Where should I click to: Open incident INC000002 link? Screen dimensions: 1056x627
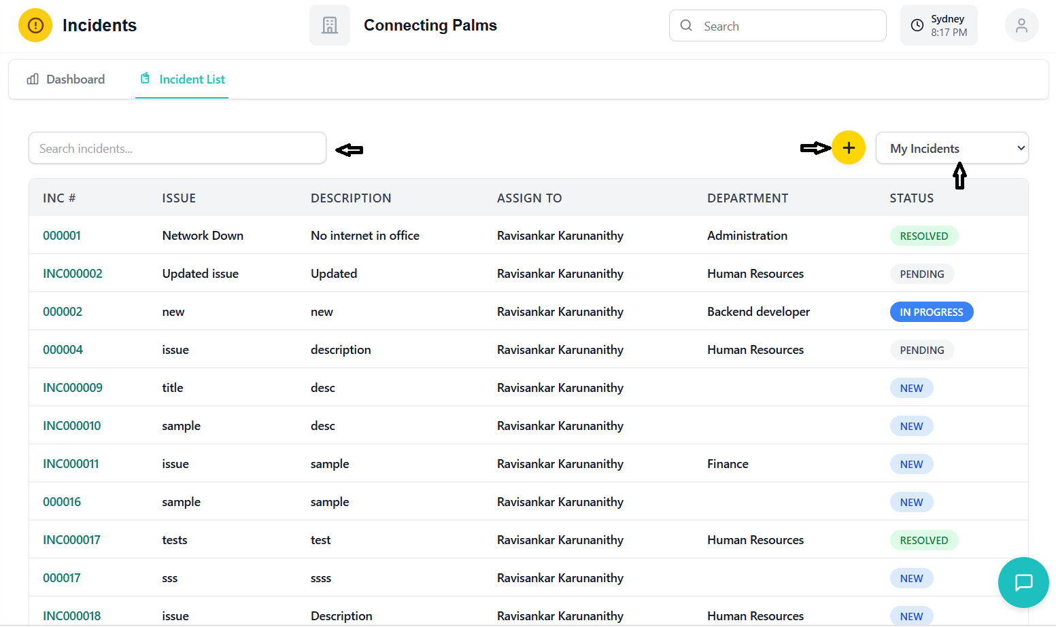(73, 274)
